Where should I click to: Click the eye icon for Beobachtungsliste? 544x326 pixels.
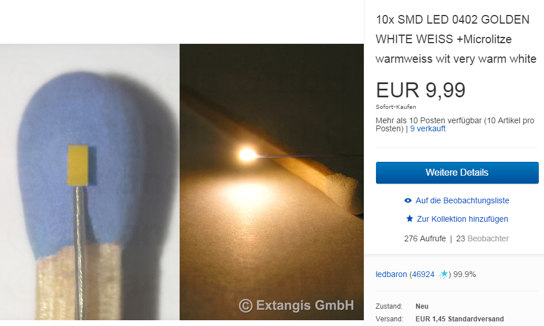[408, 200]
